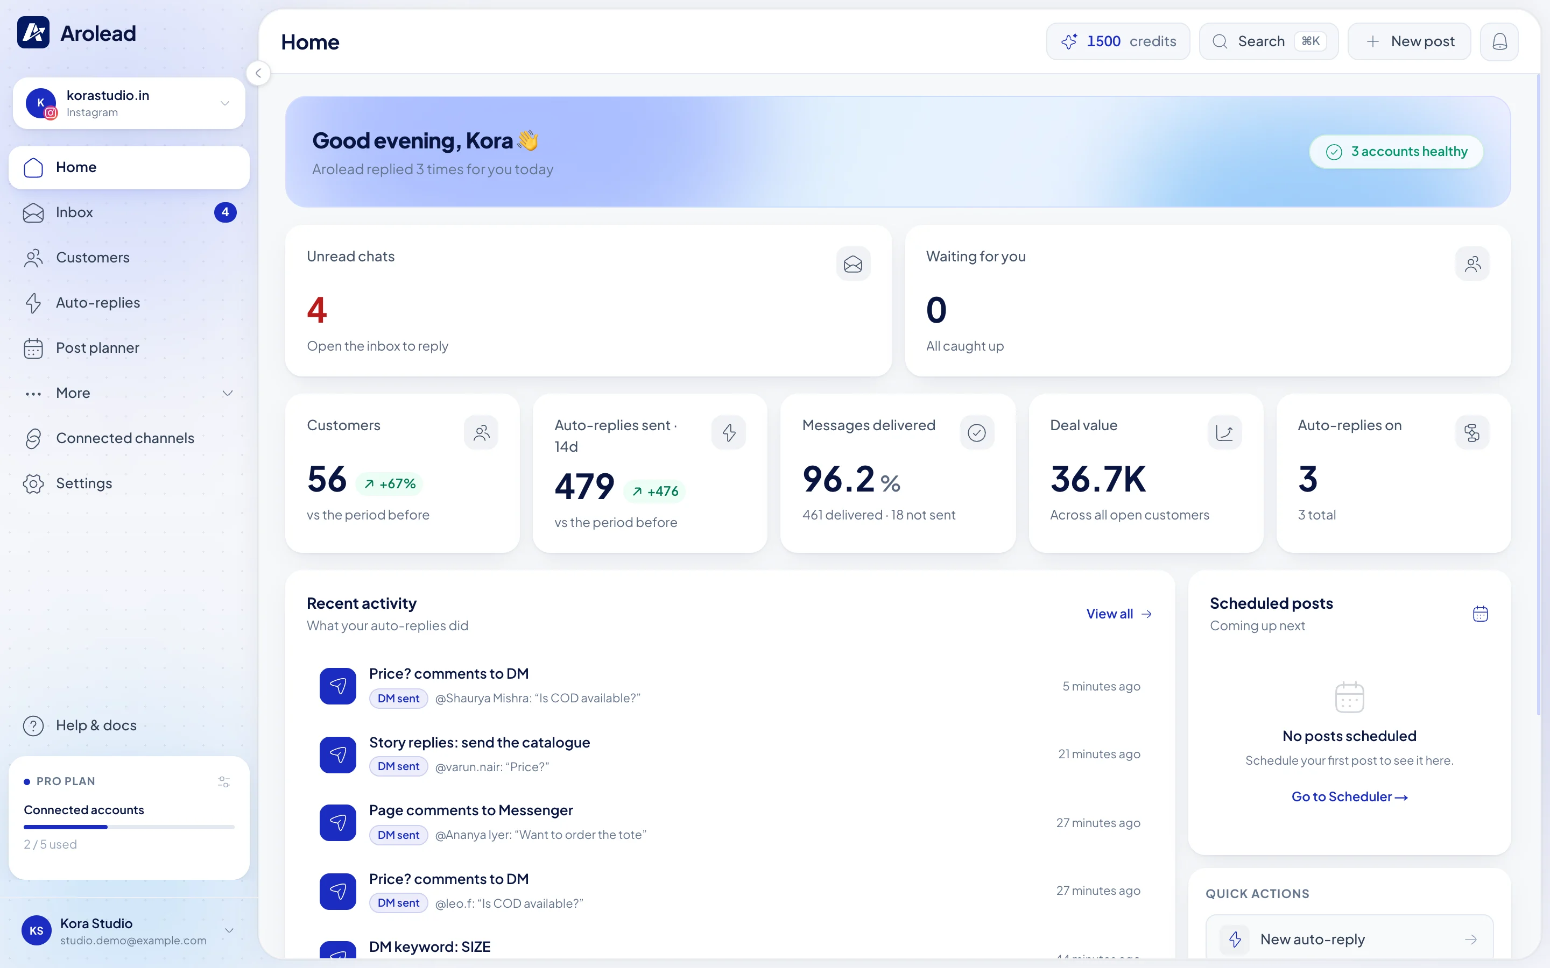Open Connected channels in sidebar
Viewport: 1550px width, 968px height.
coord(129,438)
